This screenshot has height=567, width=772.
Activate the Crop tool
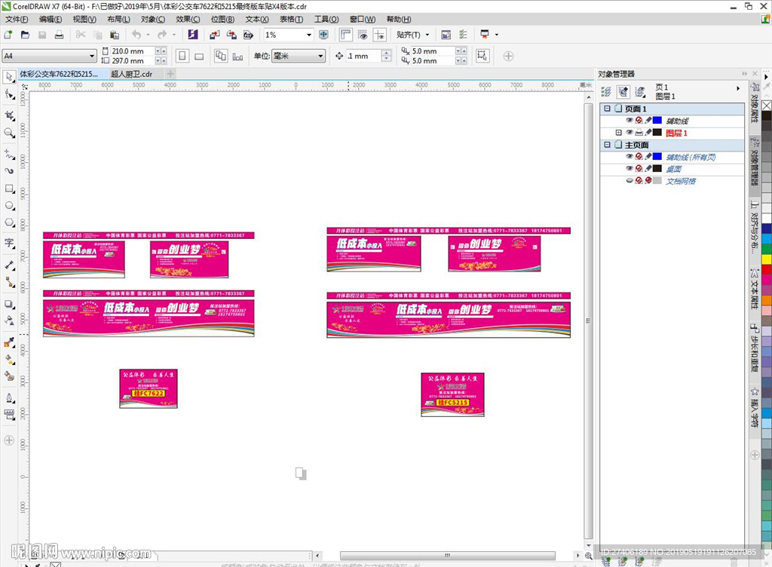[9, 115]
